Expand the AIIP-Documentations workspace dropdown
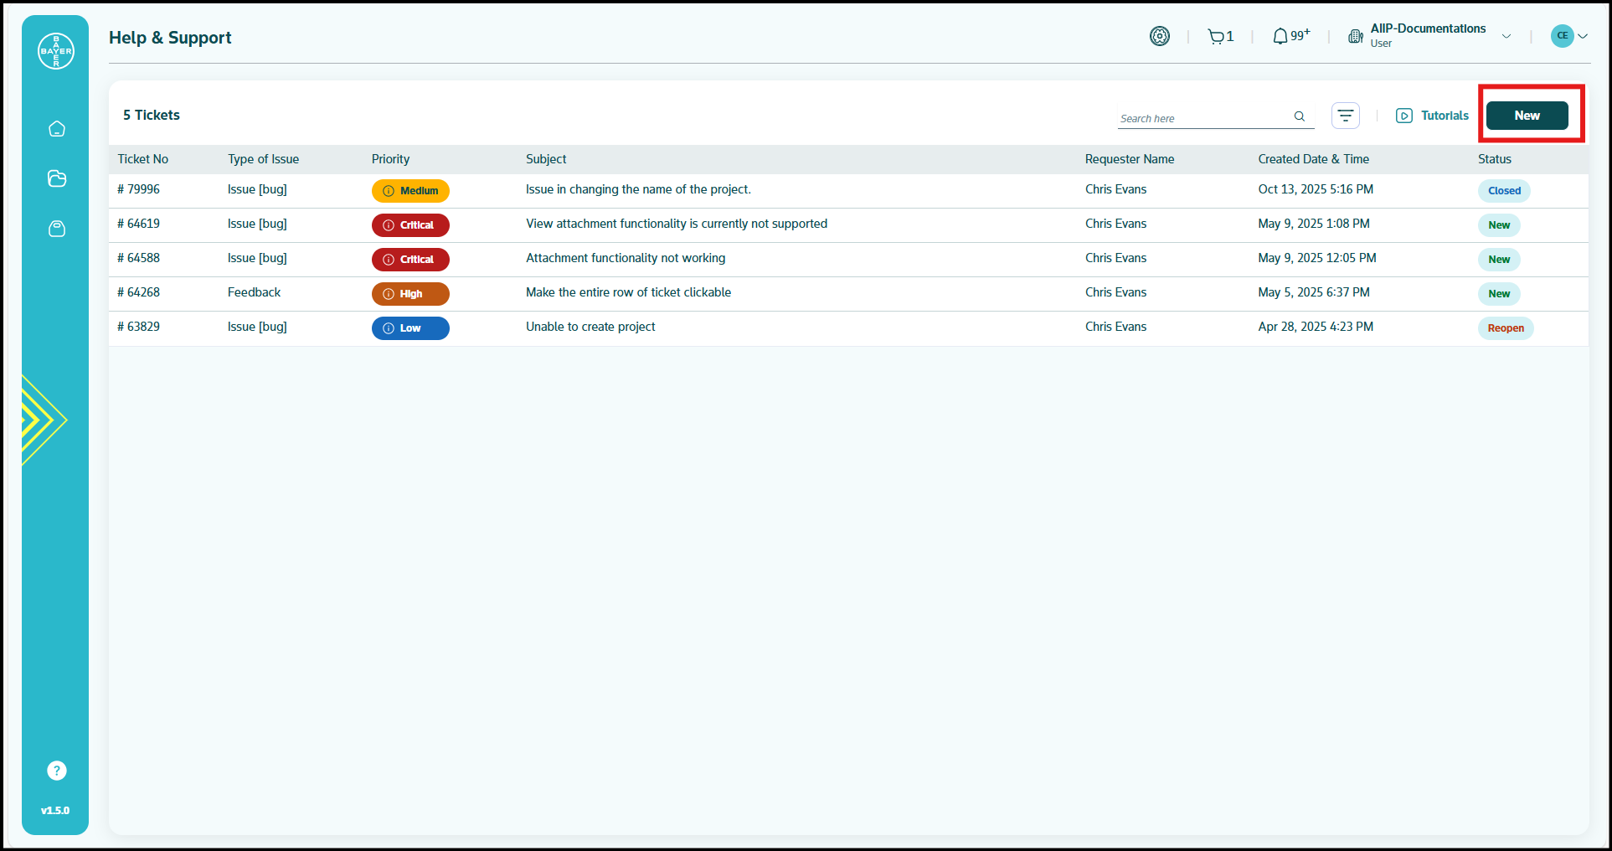 point(1507,36)
